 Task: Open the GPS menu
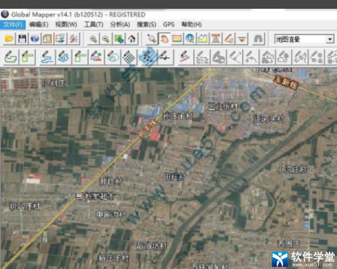[x=168, y=24]
